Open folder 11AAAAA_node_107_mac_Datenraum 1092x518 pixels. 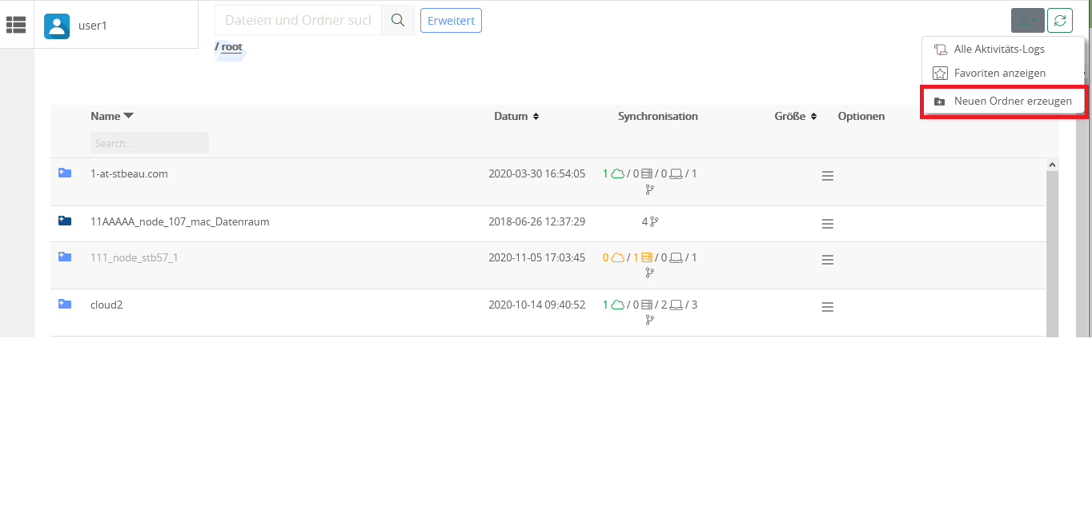click(x=180, y=221)
